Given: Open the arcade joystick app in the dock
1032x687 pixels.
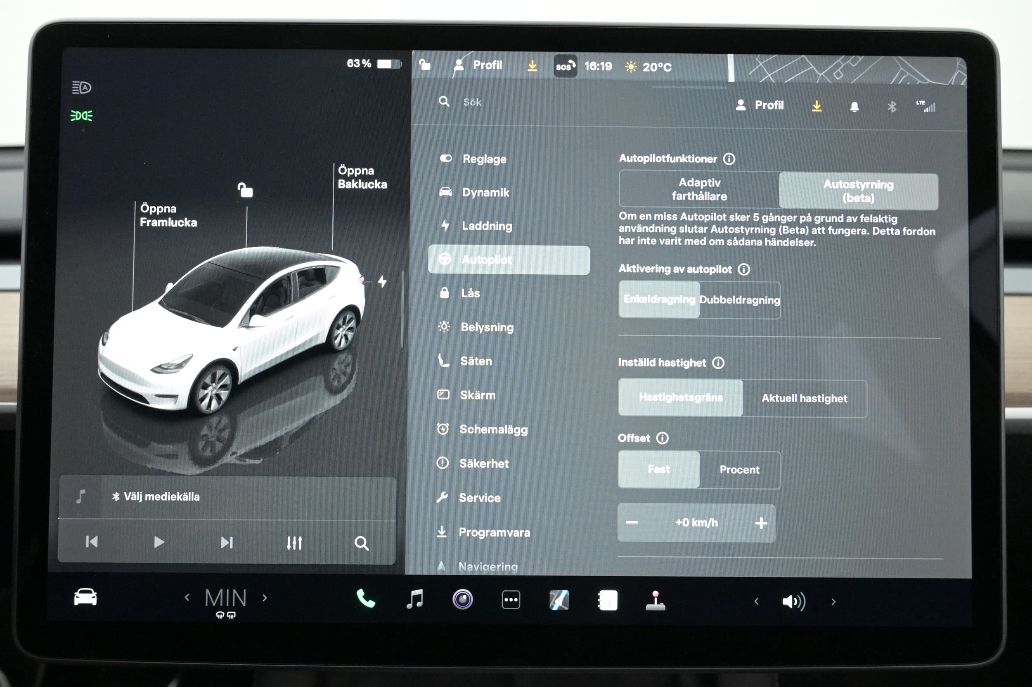Looking at the screenshot, I should coord(656,601).
